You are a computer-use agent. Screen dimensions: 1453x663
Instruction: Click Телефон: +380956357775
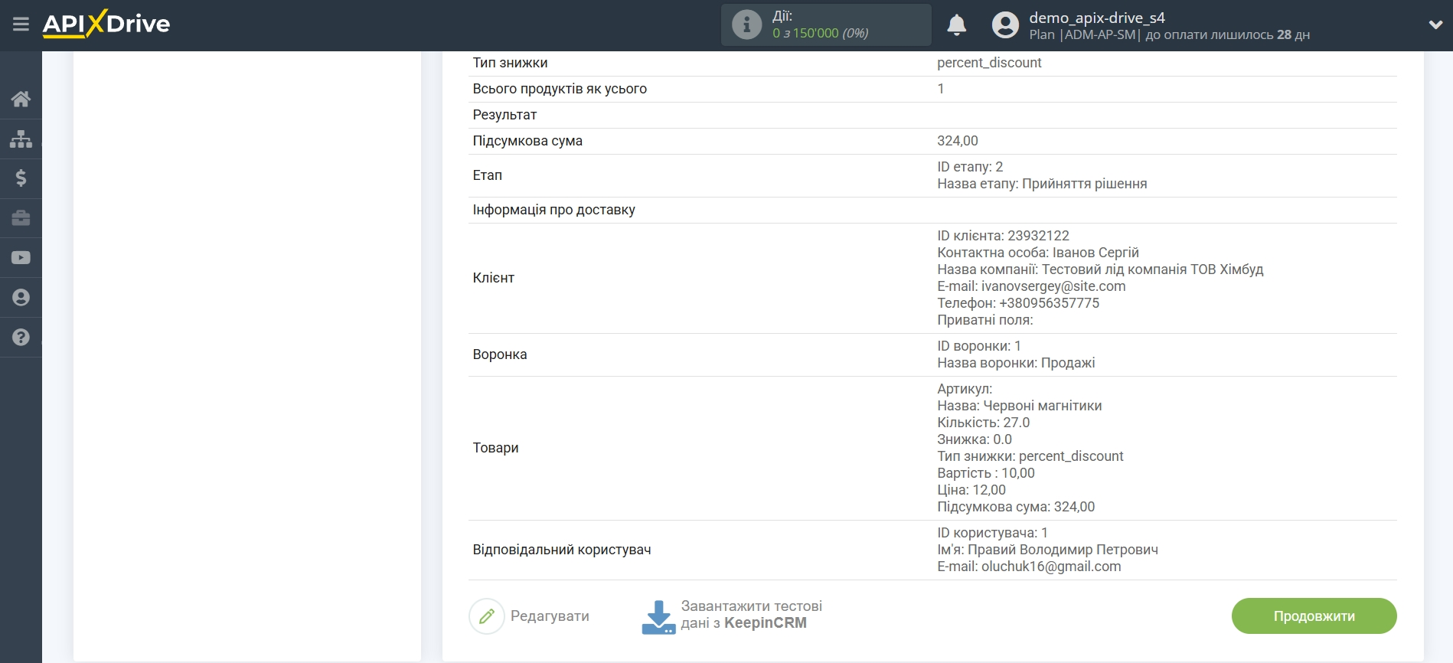(1018, 303)
